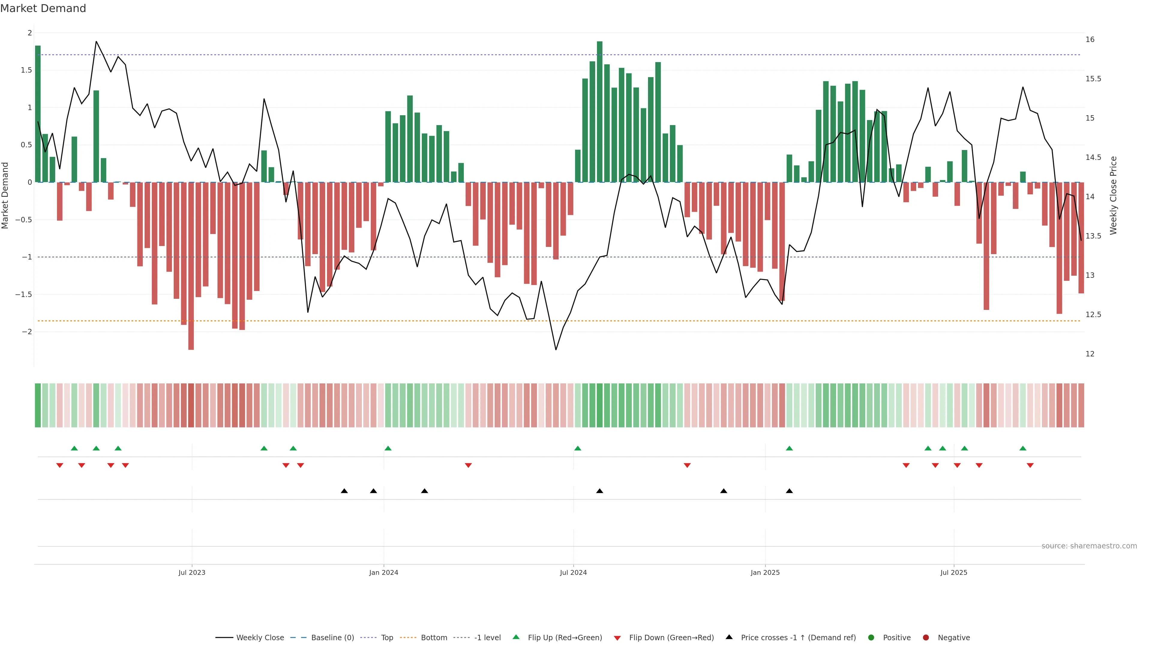Click the red Negative legend dot
The height and width of the screenshot is (648, 1152).
click(x=926, y=638)
